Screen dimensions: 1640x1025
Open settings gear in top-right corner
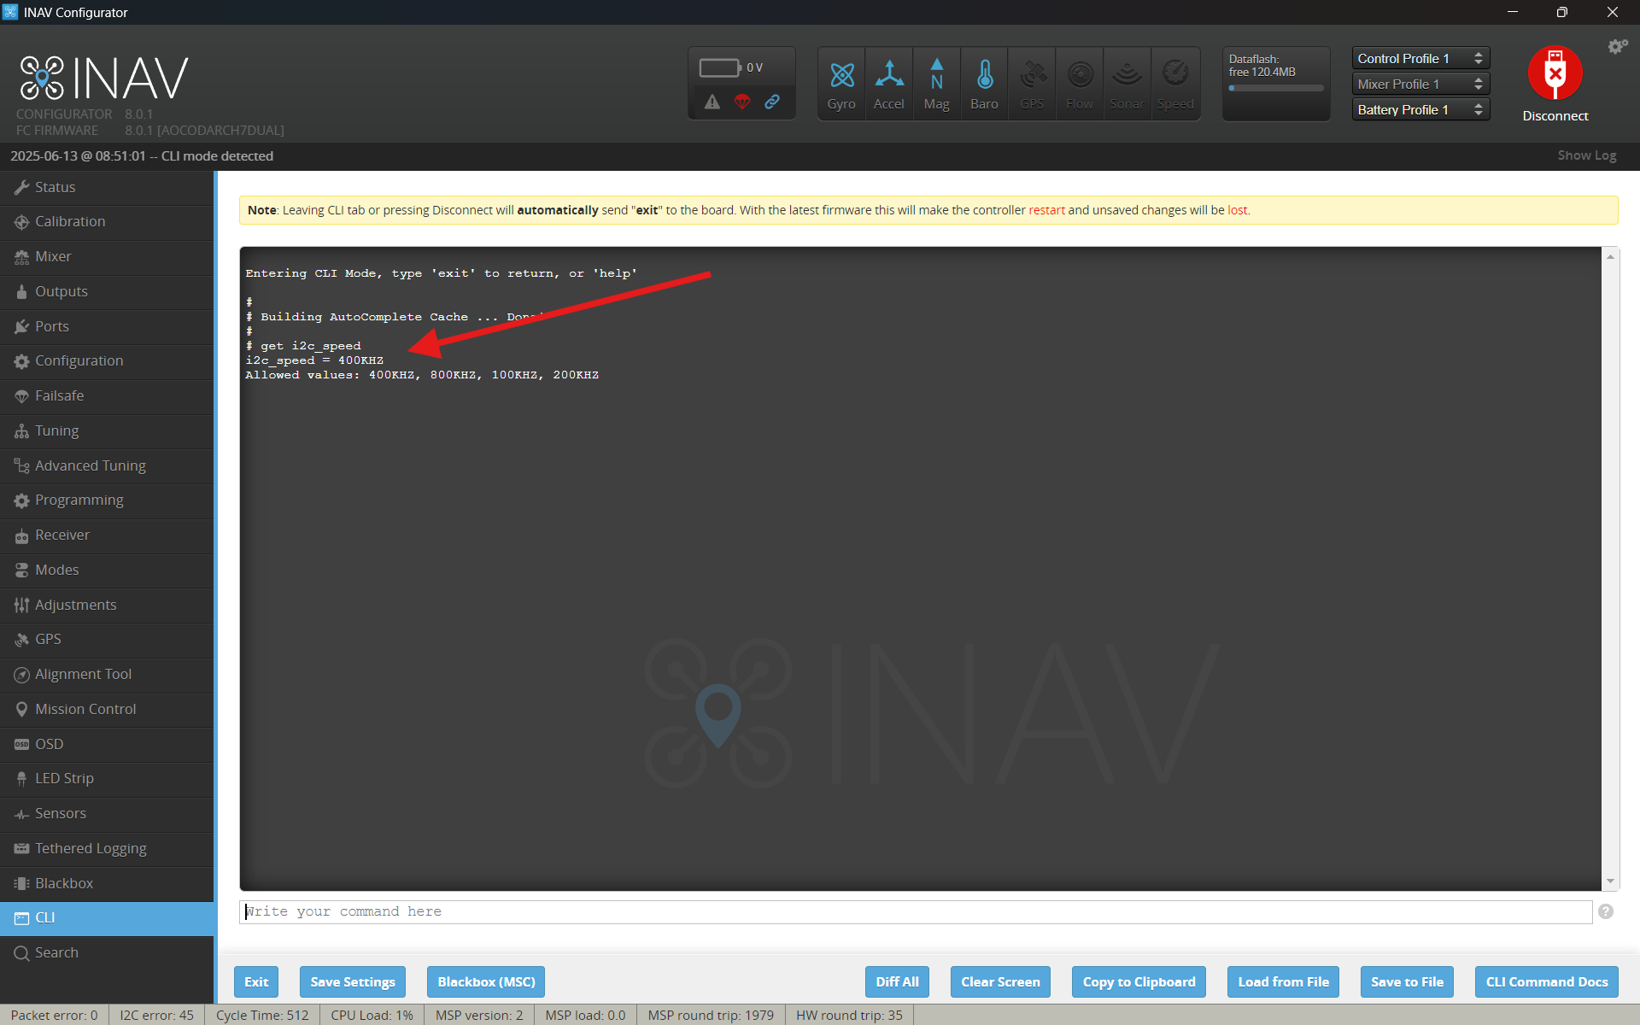[x=1617, y=47]
